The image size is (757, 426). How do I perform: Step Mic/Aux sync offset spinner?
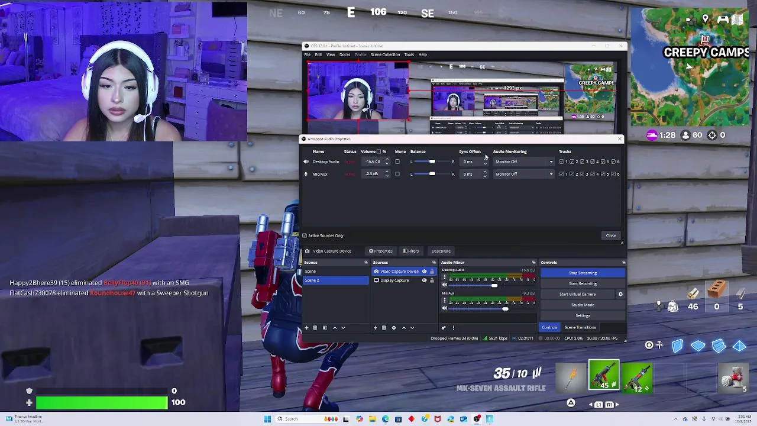pos(485,174)
